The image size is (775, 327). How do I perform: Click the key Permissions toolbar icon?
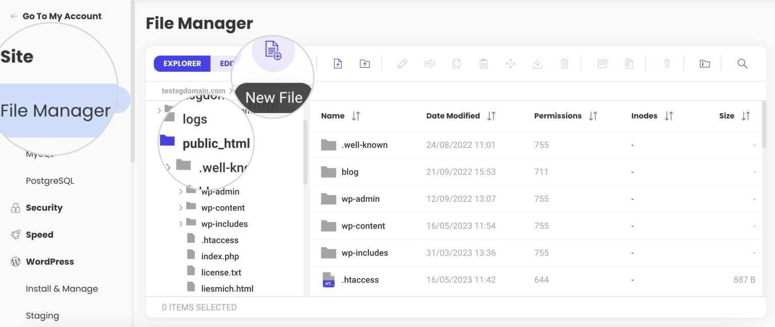click(667, 64)
